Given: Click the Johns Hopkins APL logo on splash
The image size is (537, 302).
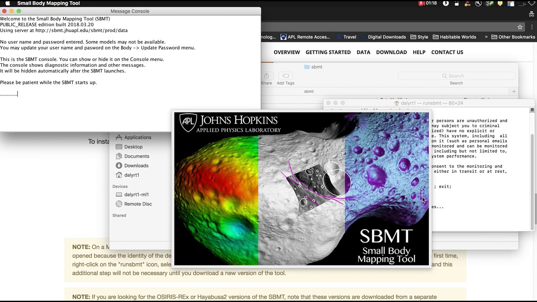Looking at the screenshot, I should pyautogui.click(x=230, y=123).
